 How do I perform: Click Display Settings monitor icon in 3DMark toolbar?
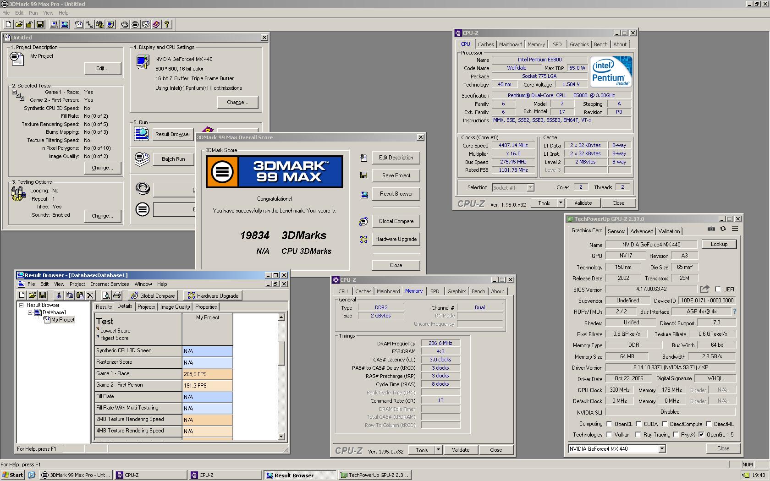tap(110, 24)
